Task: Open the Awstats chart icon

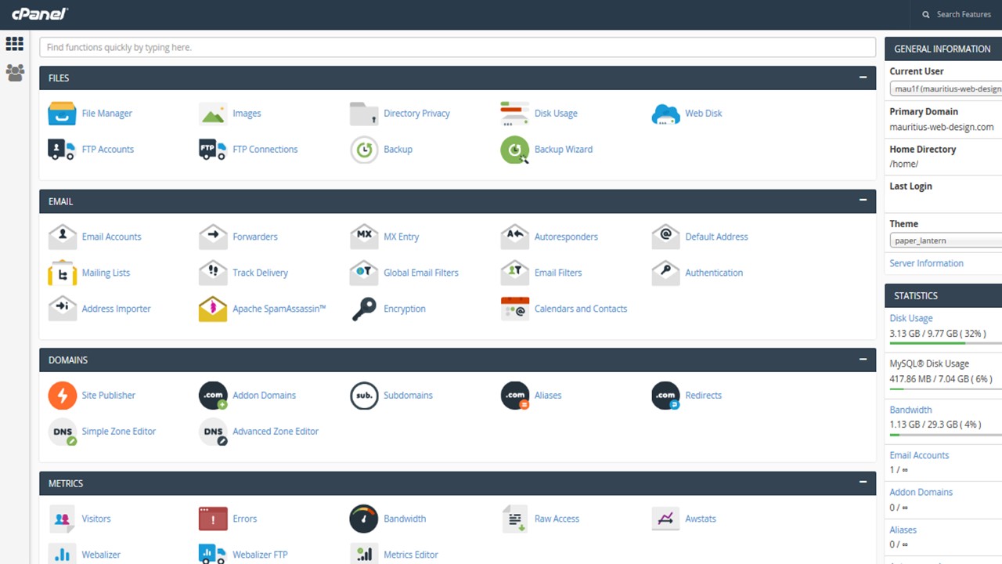Action: (665, 519)
